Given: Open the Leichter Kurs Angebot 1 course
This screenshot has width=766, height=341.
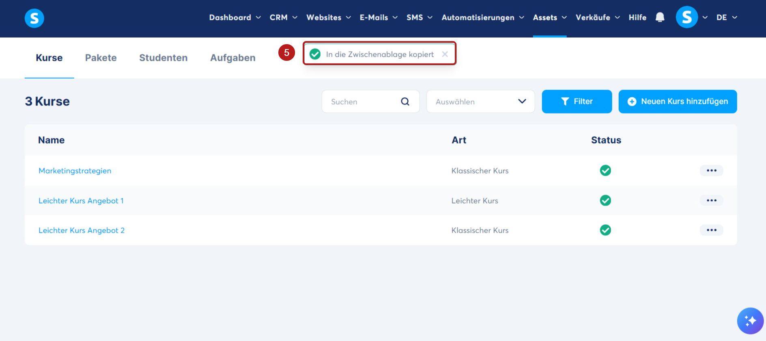Looking at the screenshot, I should 81,201.
